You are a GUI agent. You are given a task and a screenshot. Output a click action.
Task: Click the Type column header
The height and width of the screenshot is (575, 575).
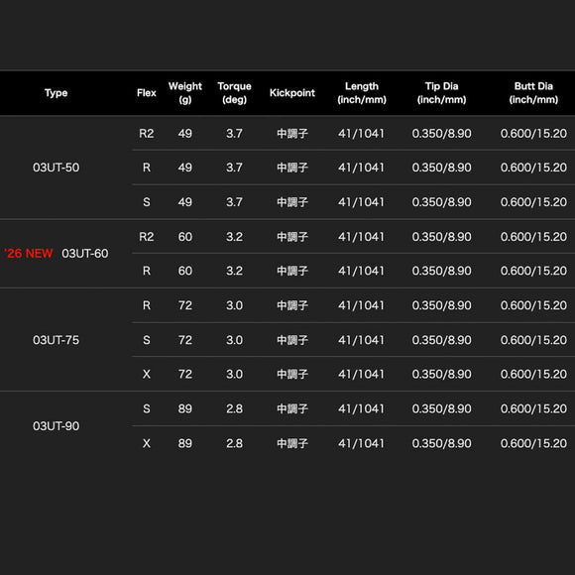tap(57, 93)
